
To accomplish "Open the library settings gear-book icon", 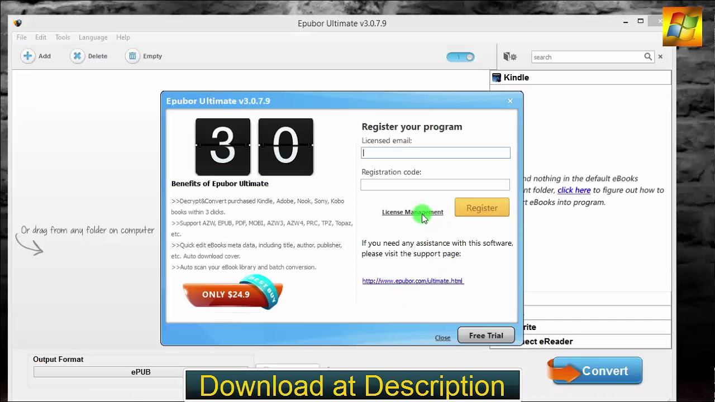I will (509, 57).
